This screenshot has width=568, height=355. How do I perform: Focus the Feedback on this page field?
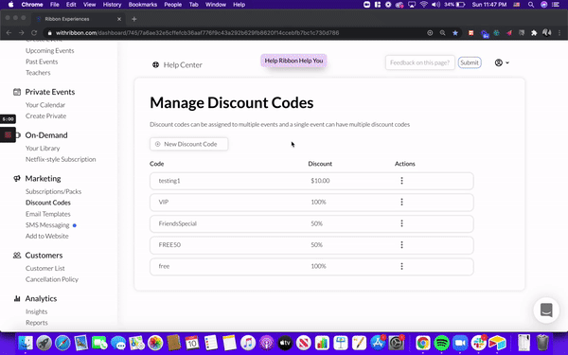(x=419, y=62)
